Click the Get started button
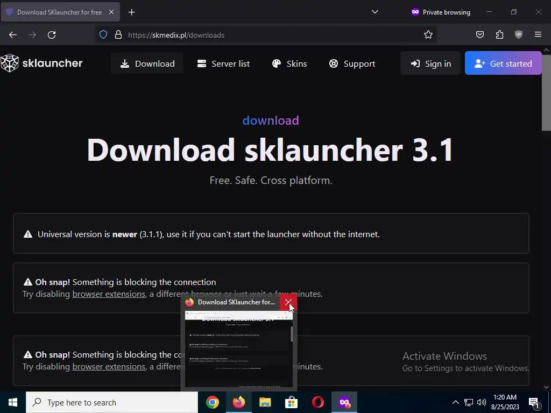Viewport: 551px width, 413px height. pos(503,63)
